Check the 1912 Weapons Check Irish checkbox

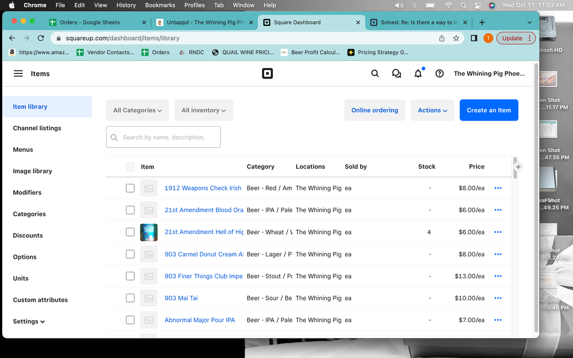click(130, 188)
